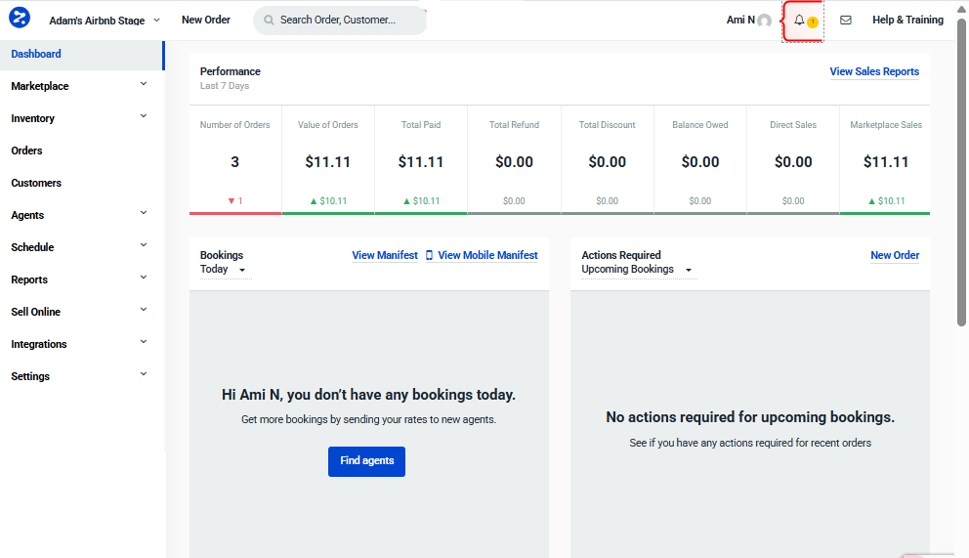Click the Performance heading
Screen dimensions: 969x558
tap(230, 71)
